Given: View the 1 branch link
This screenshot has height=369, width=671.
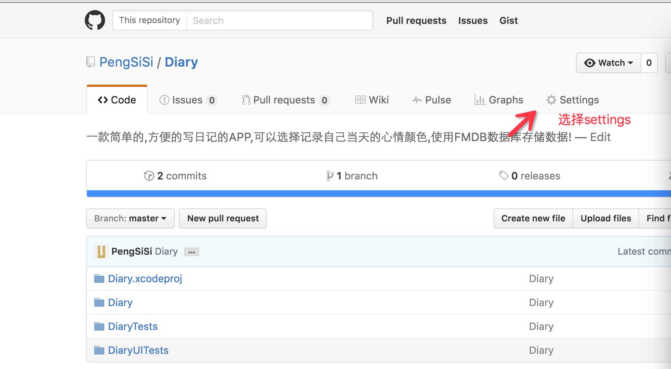Looking at the screenshot, I should [352, 176].
